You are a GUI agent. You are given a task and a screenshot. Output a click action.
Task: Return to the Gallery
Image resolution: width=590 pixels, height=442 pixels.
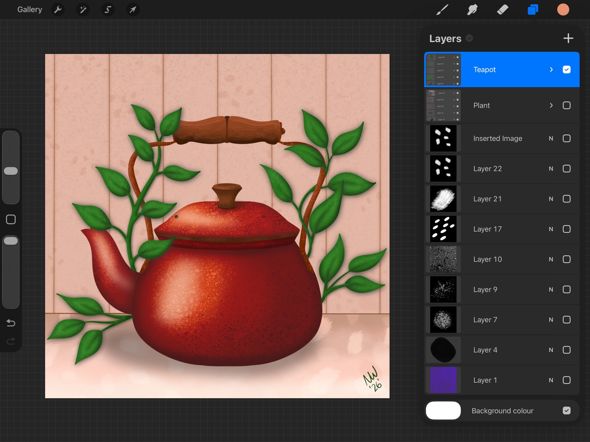click(x=30, y=10)
